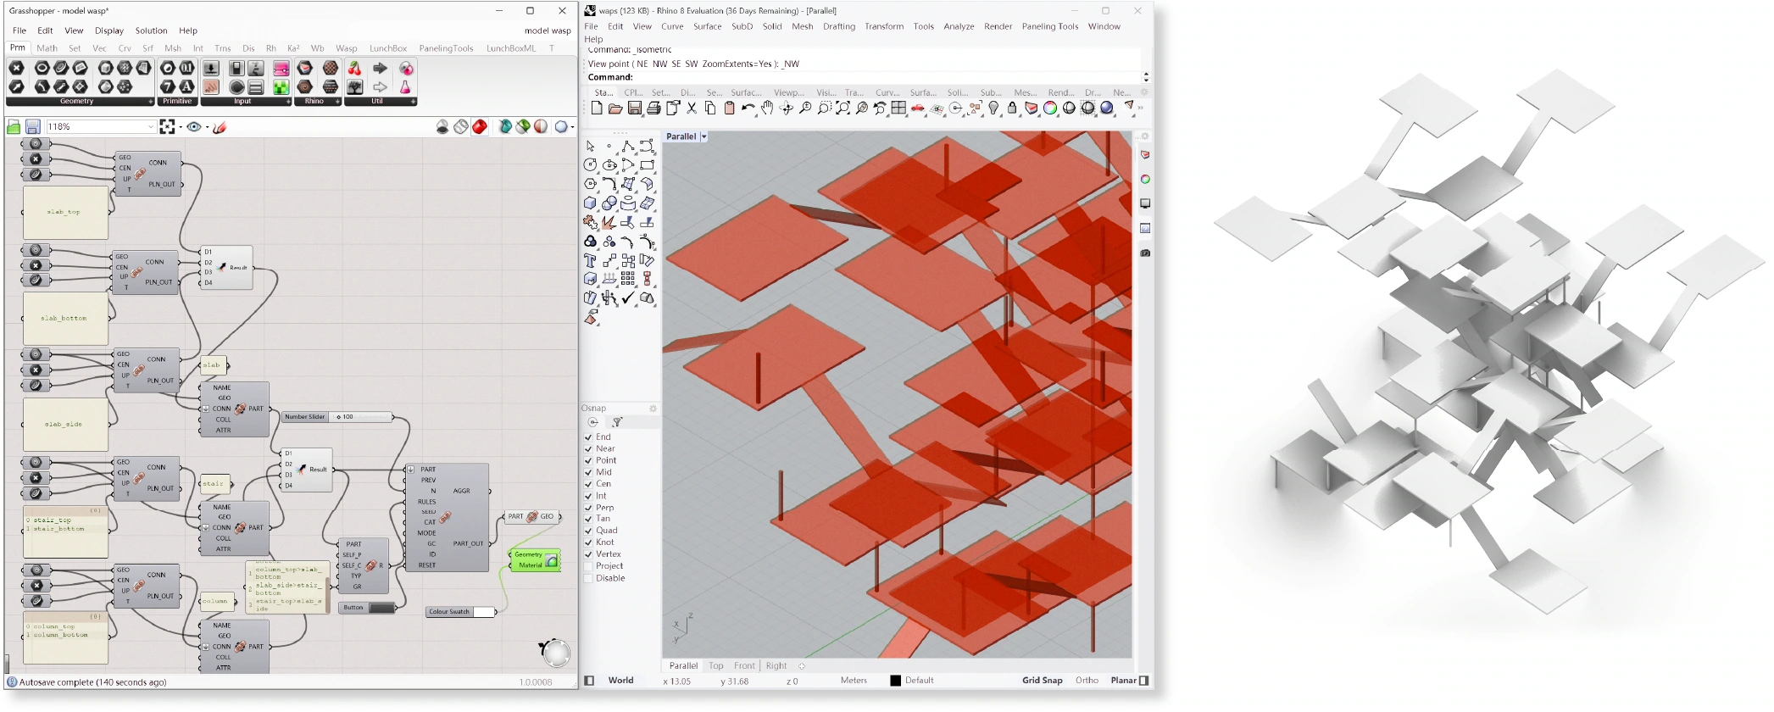Click the red car icon in Rhino toolbar
The height and width of the screenshot is (712, 1774).
(x=918, y=108)
